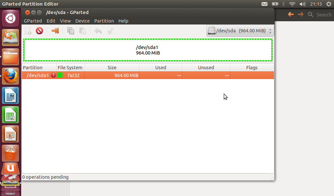Sort by the Size column header
Image resolution: width=334 pixels, height=196 pixels.
pyautogui.click(x=112, y=68)
